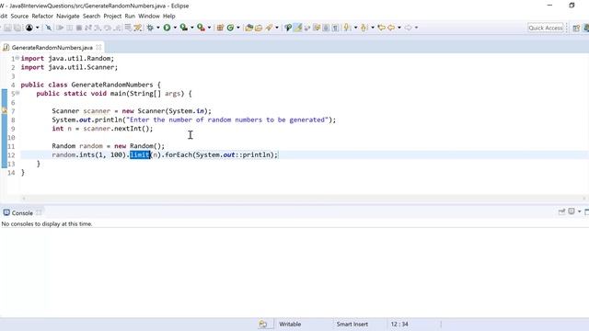Screen dimensions: 589x331
Task: Open the Source menu
Action: click(19, 17)
